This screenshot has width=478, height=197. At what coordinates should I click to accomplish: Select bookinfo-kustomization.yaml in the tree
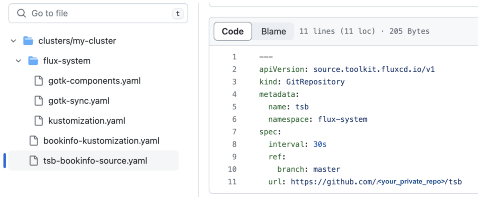coord(101,141)
